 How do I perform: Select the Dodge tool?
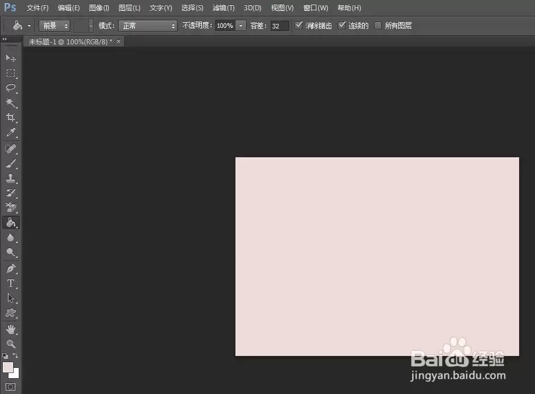pyautogui.click(x=11, y=252)
